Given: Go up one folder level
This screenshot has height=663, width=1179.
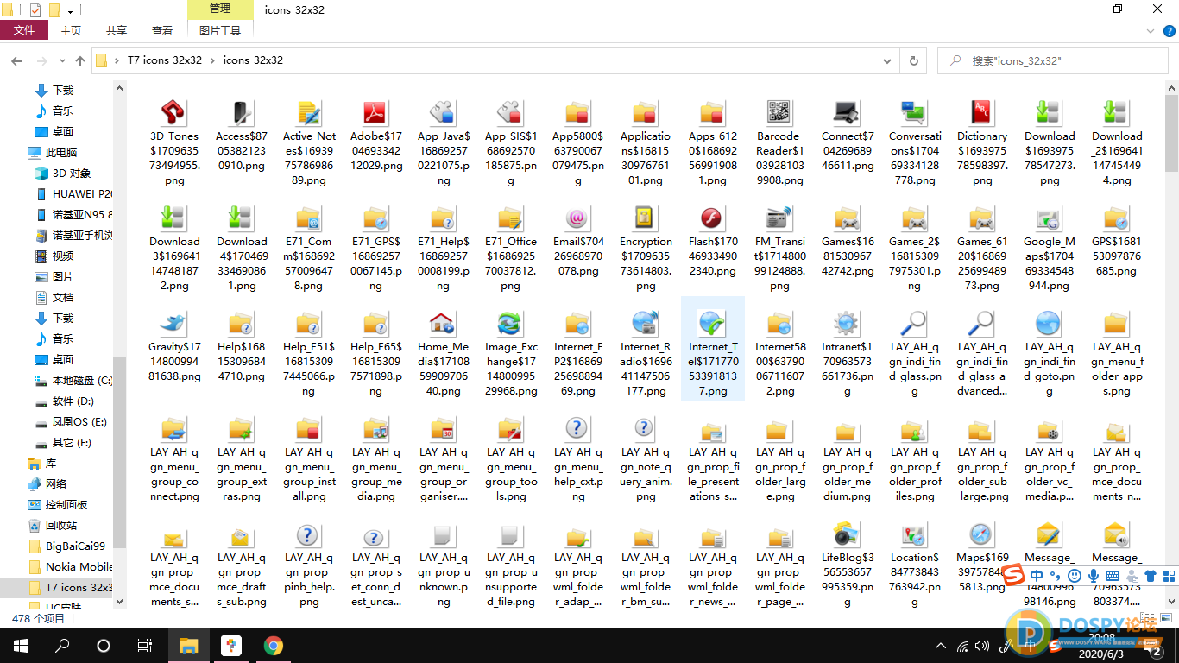Looking at the screenshot, I should coord(80,61).
